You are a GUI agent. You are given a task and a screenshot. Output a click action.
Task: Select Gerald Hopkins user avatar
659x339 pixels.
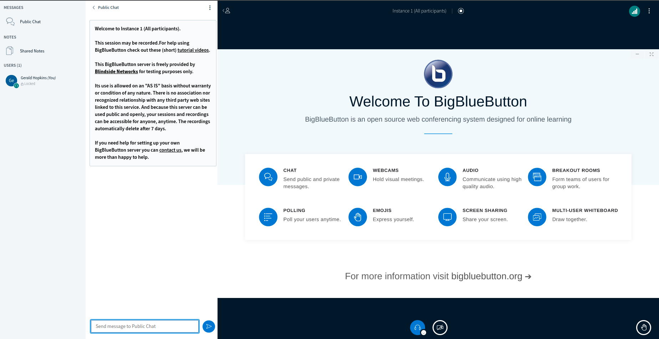[11, 81]
